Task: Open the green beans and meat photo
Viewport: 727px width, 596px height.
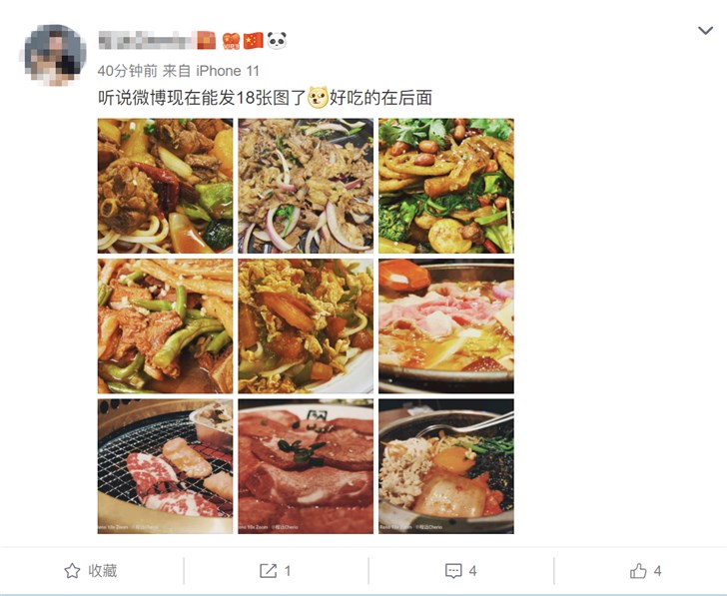Action: point(165,326)
